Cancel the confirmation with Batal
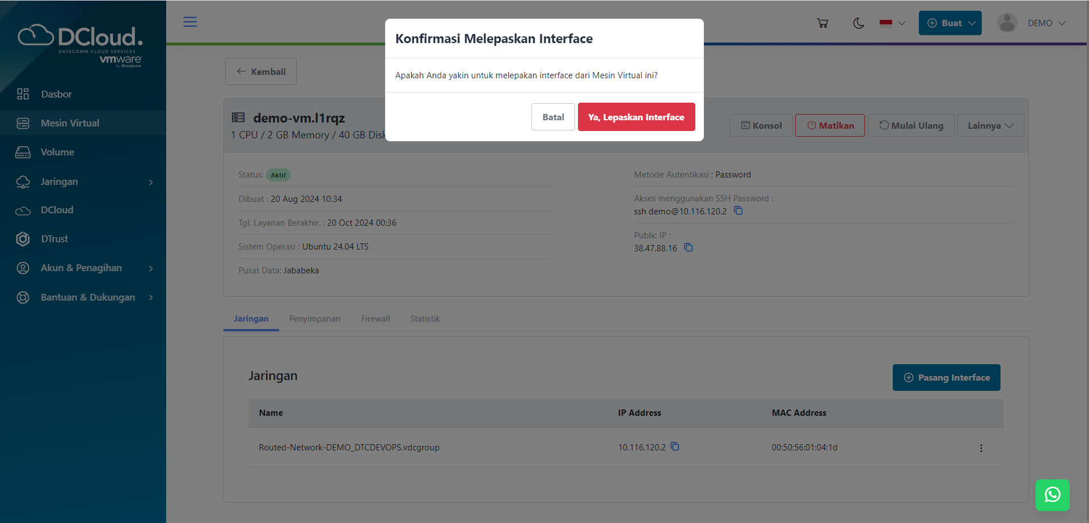This screenshot has height=523, width=1089. point(553,117)
